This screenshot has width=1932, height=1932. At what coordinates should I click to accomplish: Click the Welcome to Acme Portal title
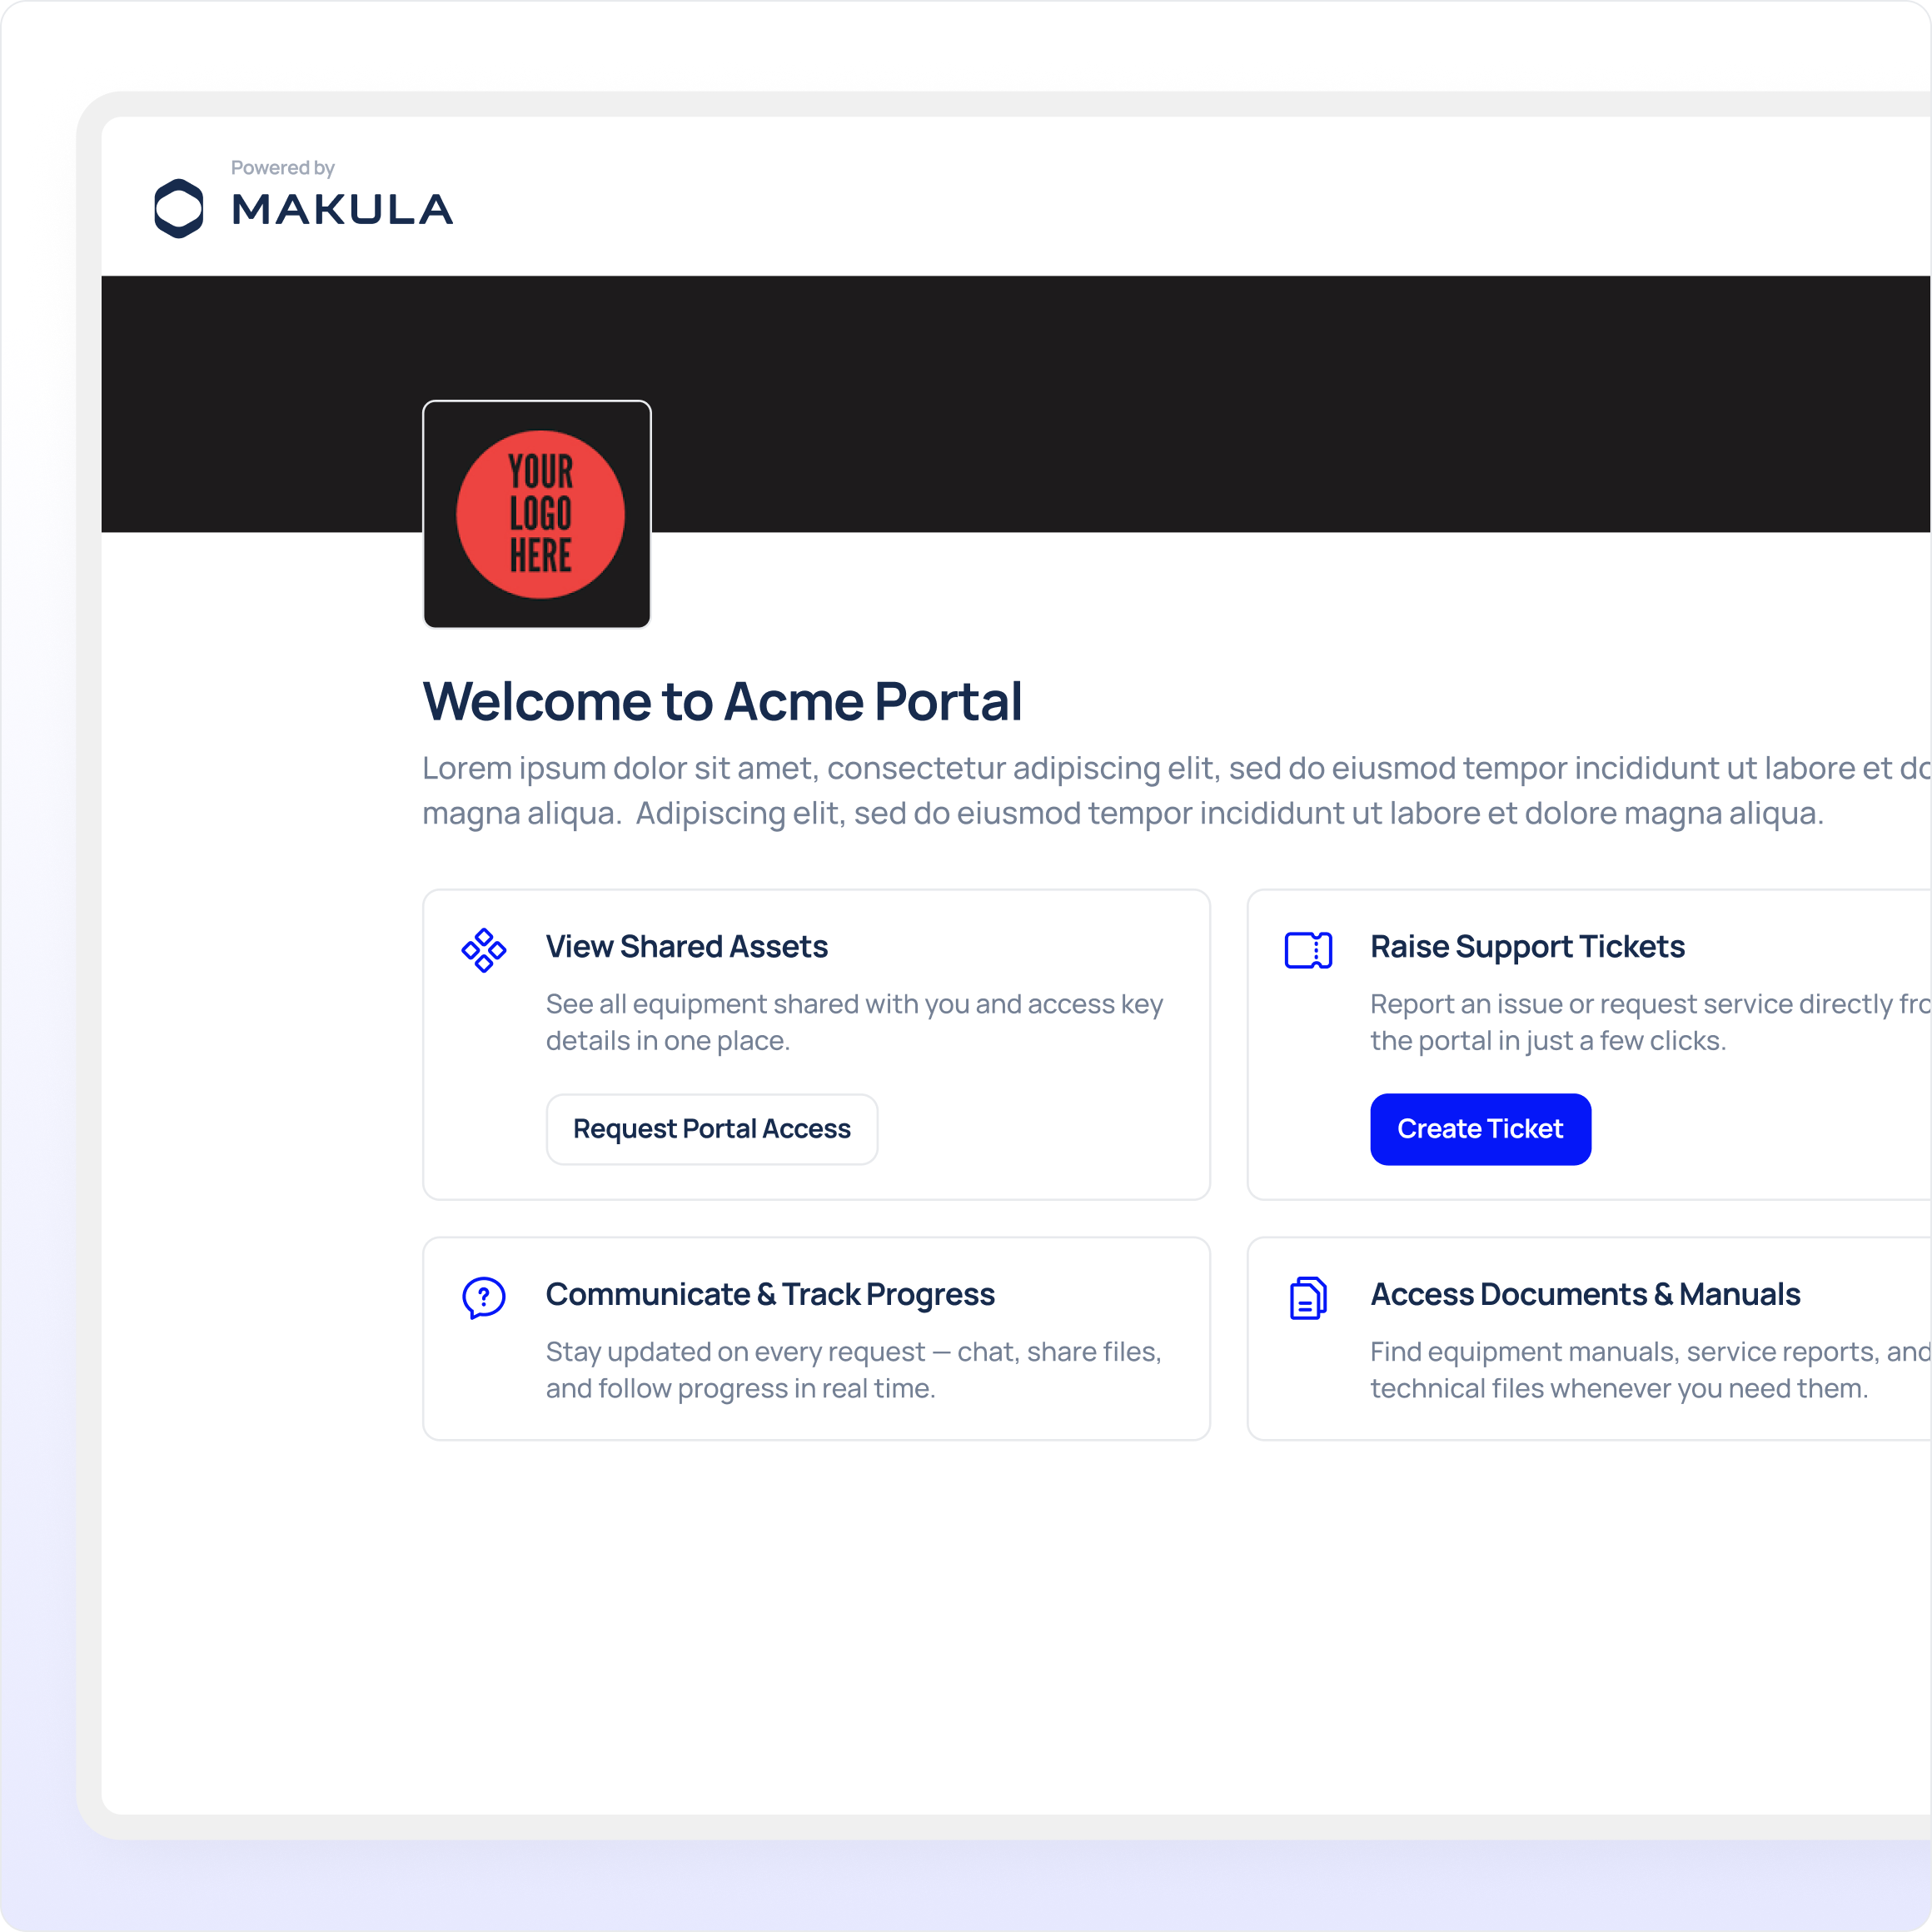click(x=722, y=701)
